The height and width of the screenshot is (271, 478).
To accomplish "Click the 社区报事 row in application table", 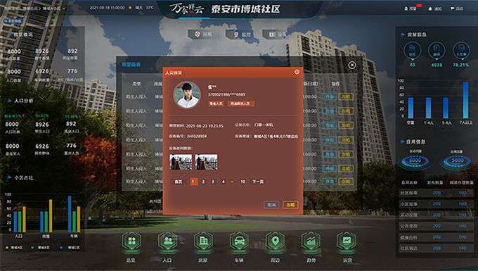I will [x=437, y=193].
